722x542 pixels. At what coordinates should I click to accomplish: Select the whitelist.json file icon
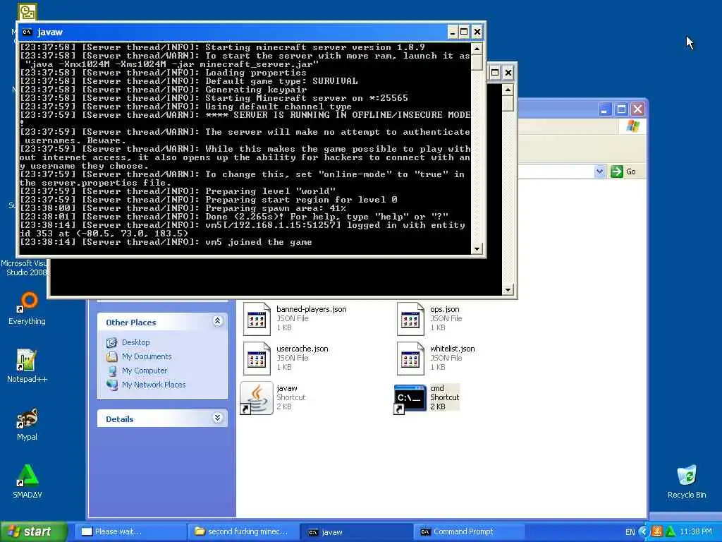410,358
